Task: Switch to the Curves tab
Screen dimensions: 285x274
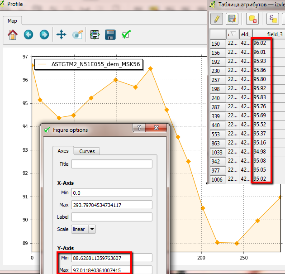Action: coord(87,151)
